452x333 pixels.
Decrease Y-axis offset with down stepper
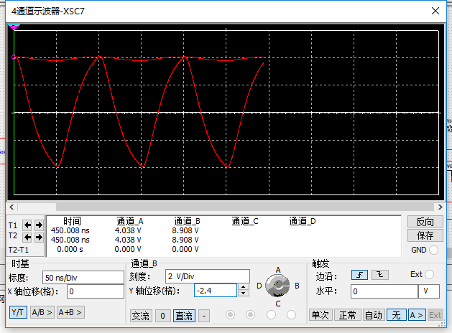[244, 294]
